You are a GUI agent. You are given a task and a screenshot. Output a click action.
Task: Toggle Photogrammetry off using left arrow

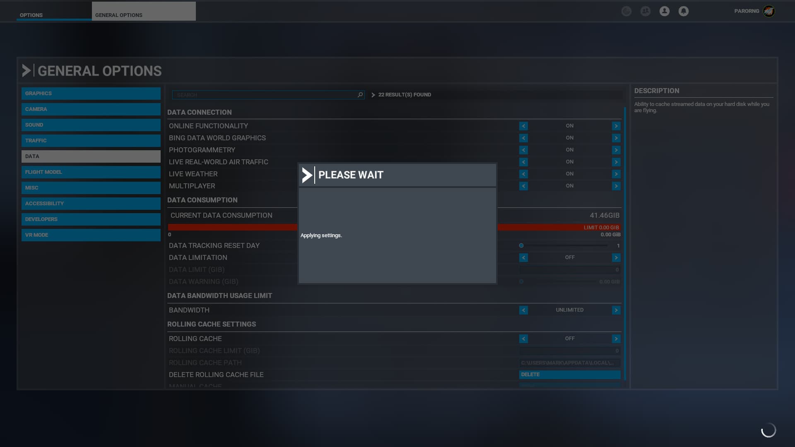[x=523, y=150]
